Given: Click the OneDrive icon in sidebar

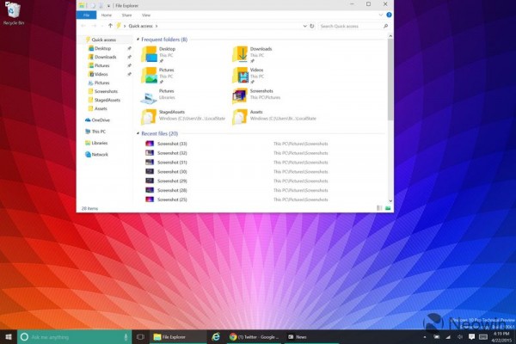Looking at the screenshot, I should tap(88, 120).
